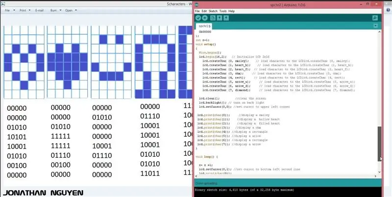Click the blue help question mark icon
Image resolution: width=392 pixels, height=197 pixels.
[x=388, y=10]
